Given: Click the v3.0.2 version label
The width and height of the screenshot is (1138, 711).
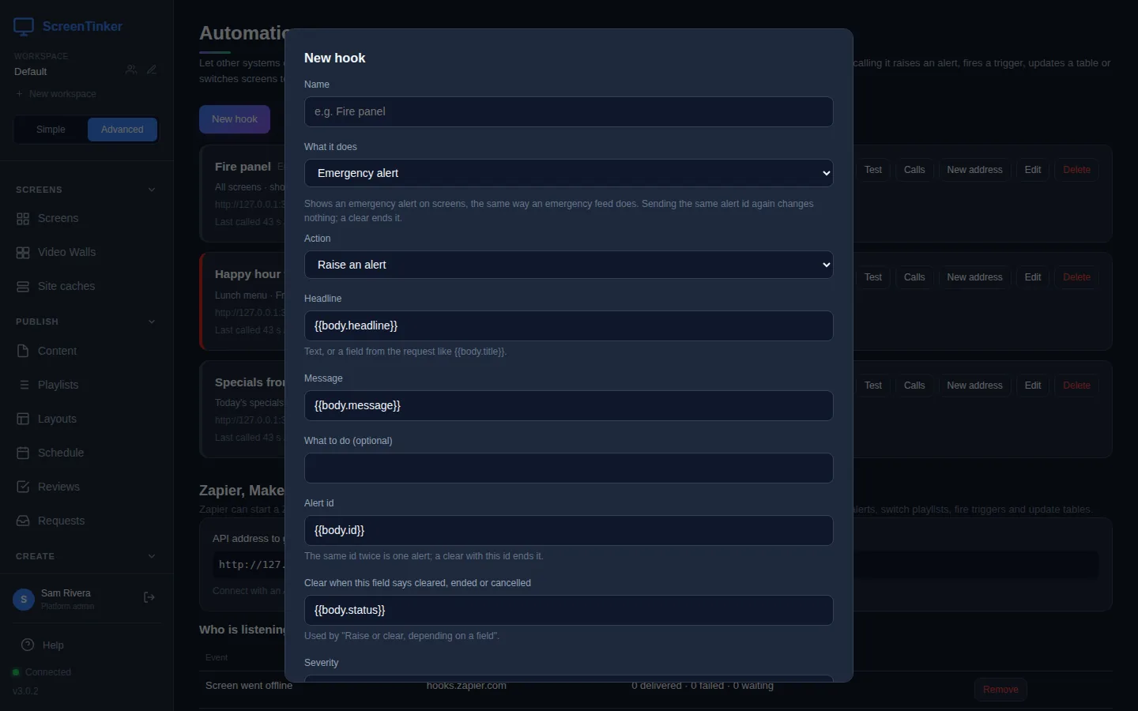Looking at the screenshot, I should pos(25,691).
